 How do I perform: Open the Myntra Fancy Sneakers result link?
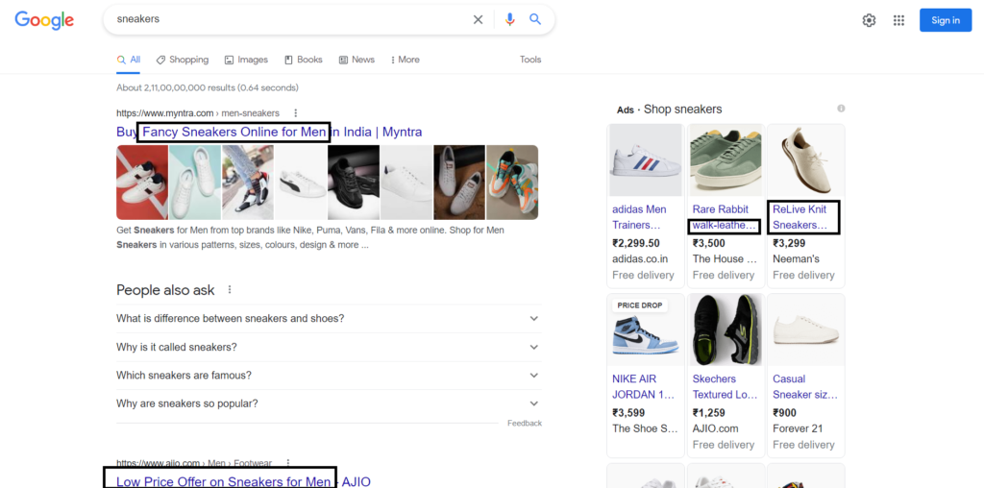tap(269, 132)
